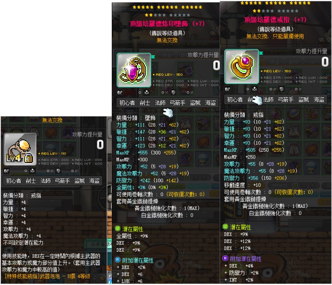
Task: Click the purple gem pendant item icon
Action: (x=134, y=70)
